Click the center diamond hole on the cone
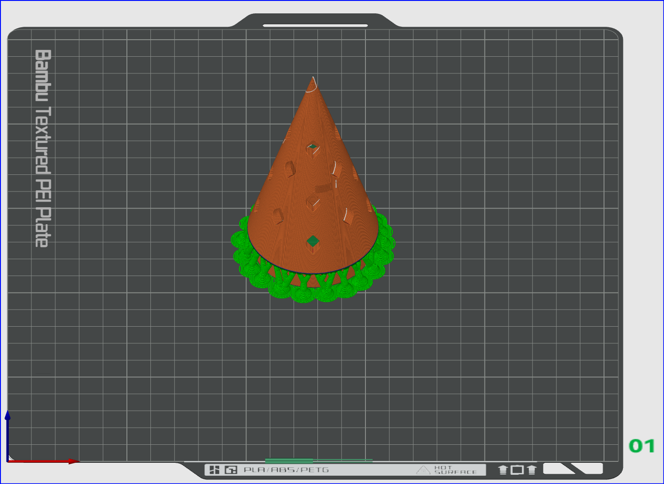This screenshot has width=664, height=484. click(313, 202)
